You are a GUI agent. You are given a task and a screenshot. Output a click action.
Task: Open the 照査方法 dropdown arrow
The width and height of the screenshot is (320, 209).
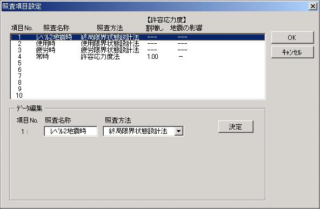pos(178,131)
